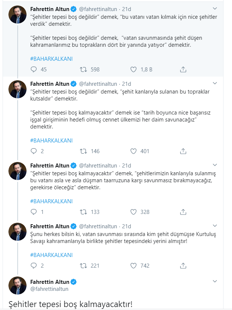232x310 pixels.
Task: Like the tweet with 401 likes
Action: (134, 151)
